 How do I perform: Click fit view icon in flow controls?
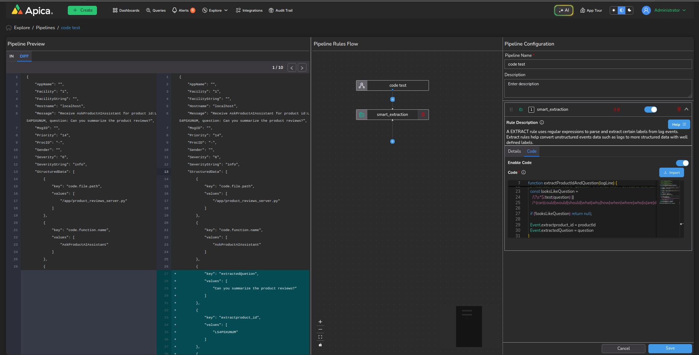pos(320,337)
